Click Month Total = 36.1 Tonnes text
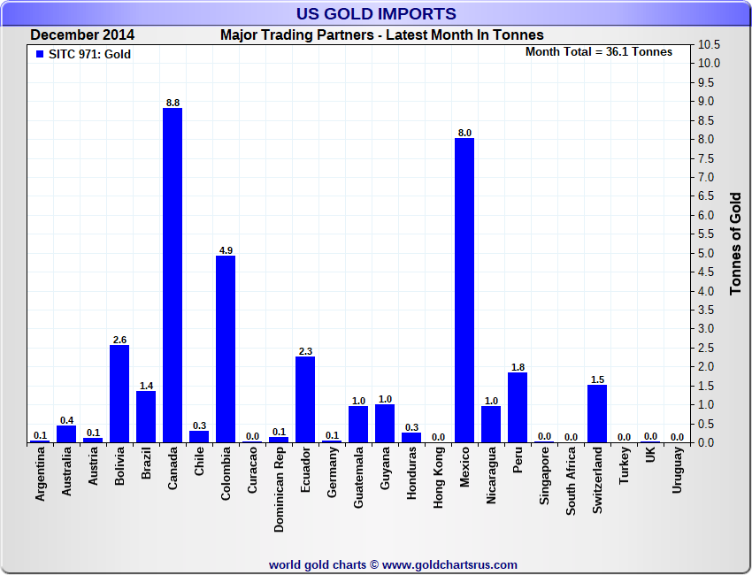This screenshot has width=752, height=575. tap(599, 52)
